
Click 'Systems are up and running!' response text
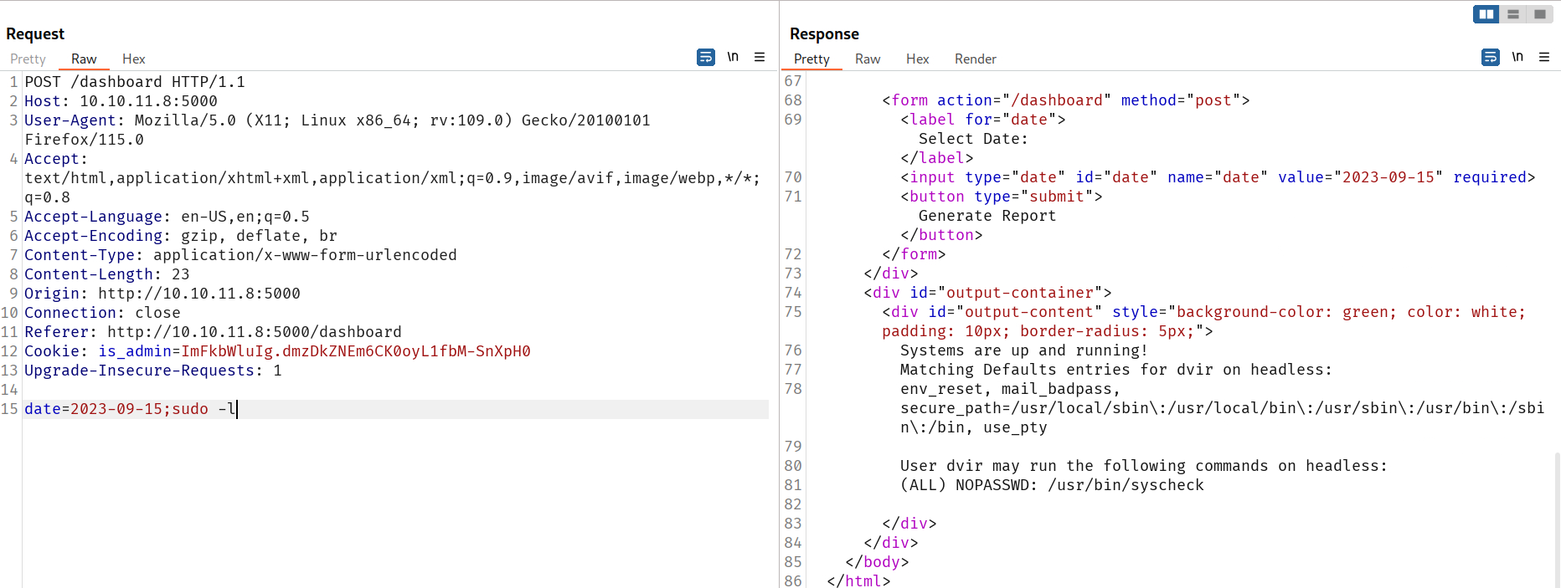pos(1024,350)
